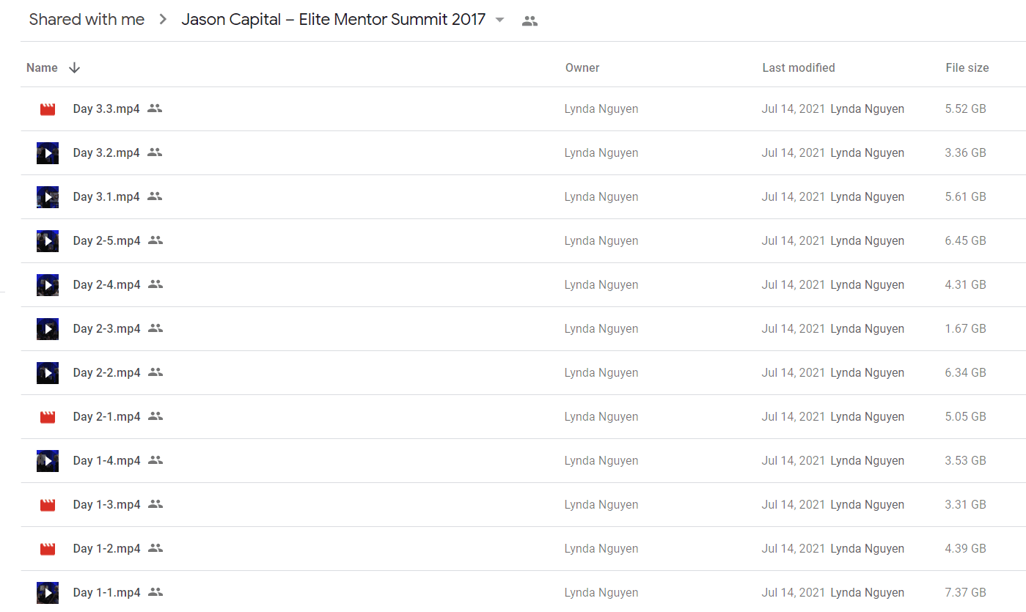1026x612 pixels.
Task: Click the video thumbnail for Day 2-5.mp4
Action: point(48,241)
